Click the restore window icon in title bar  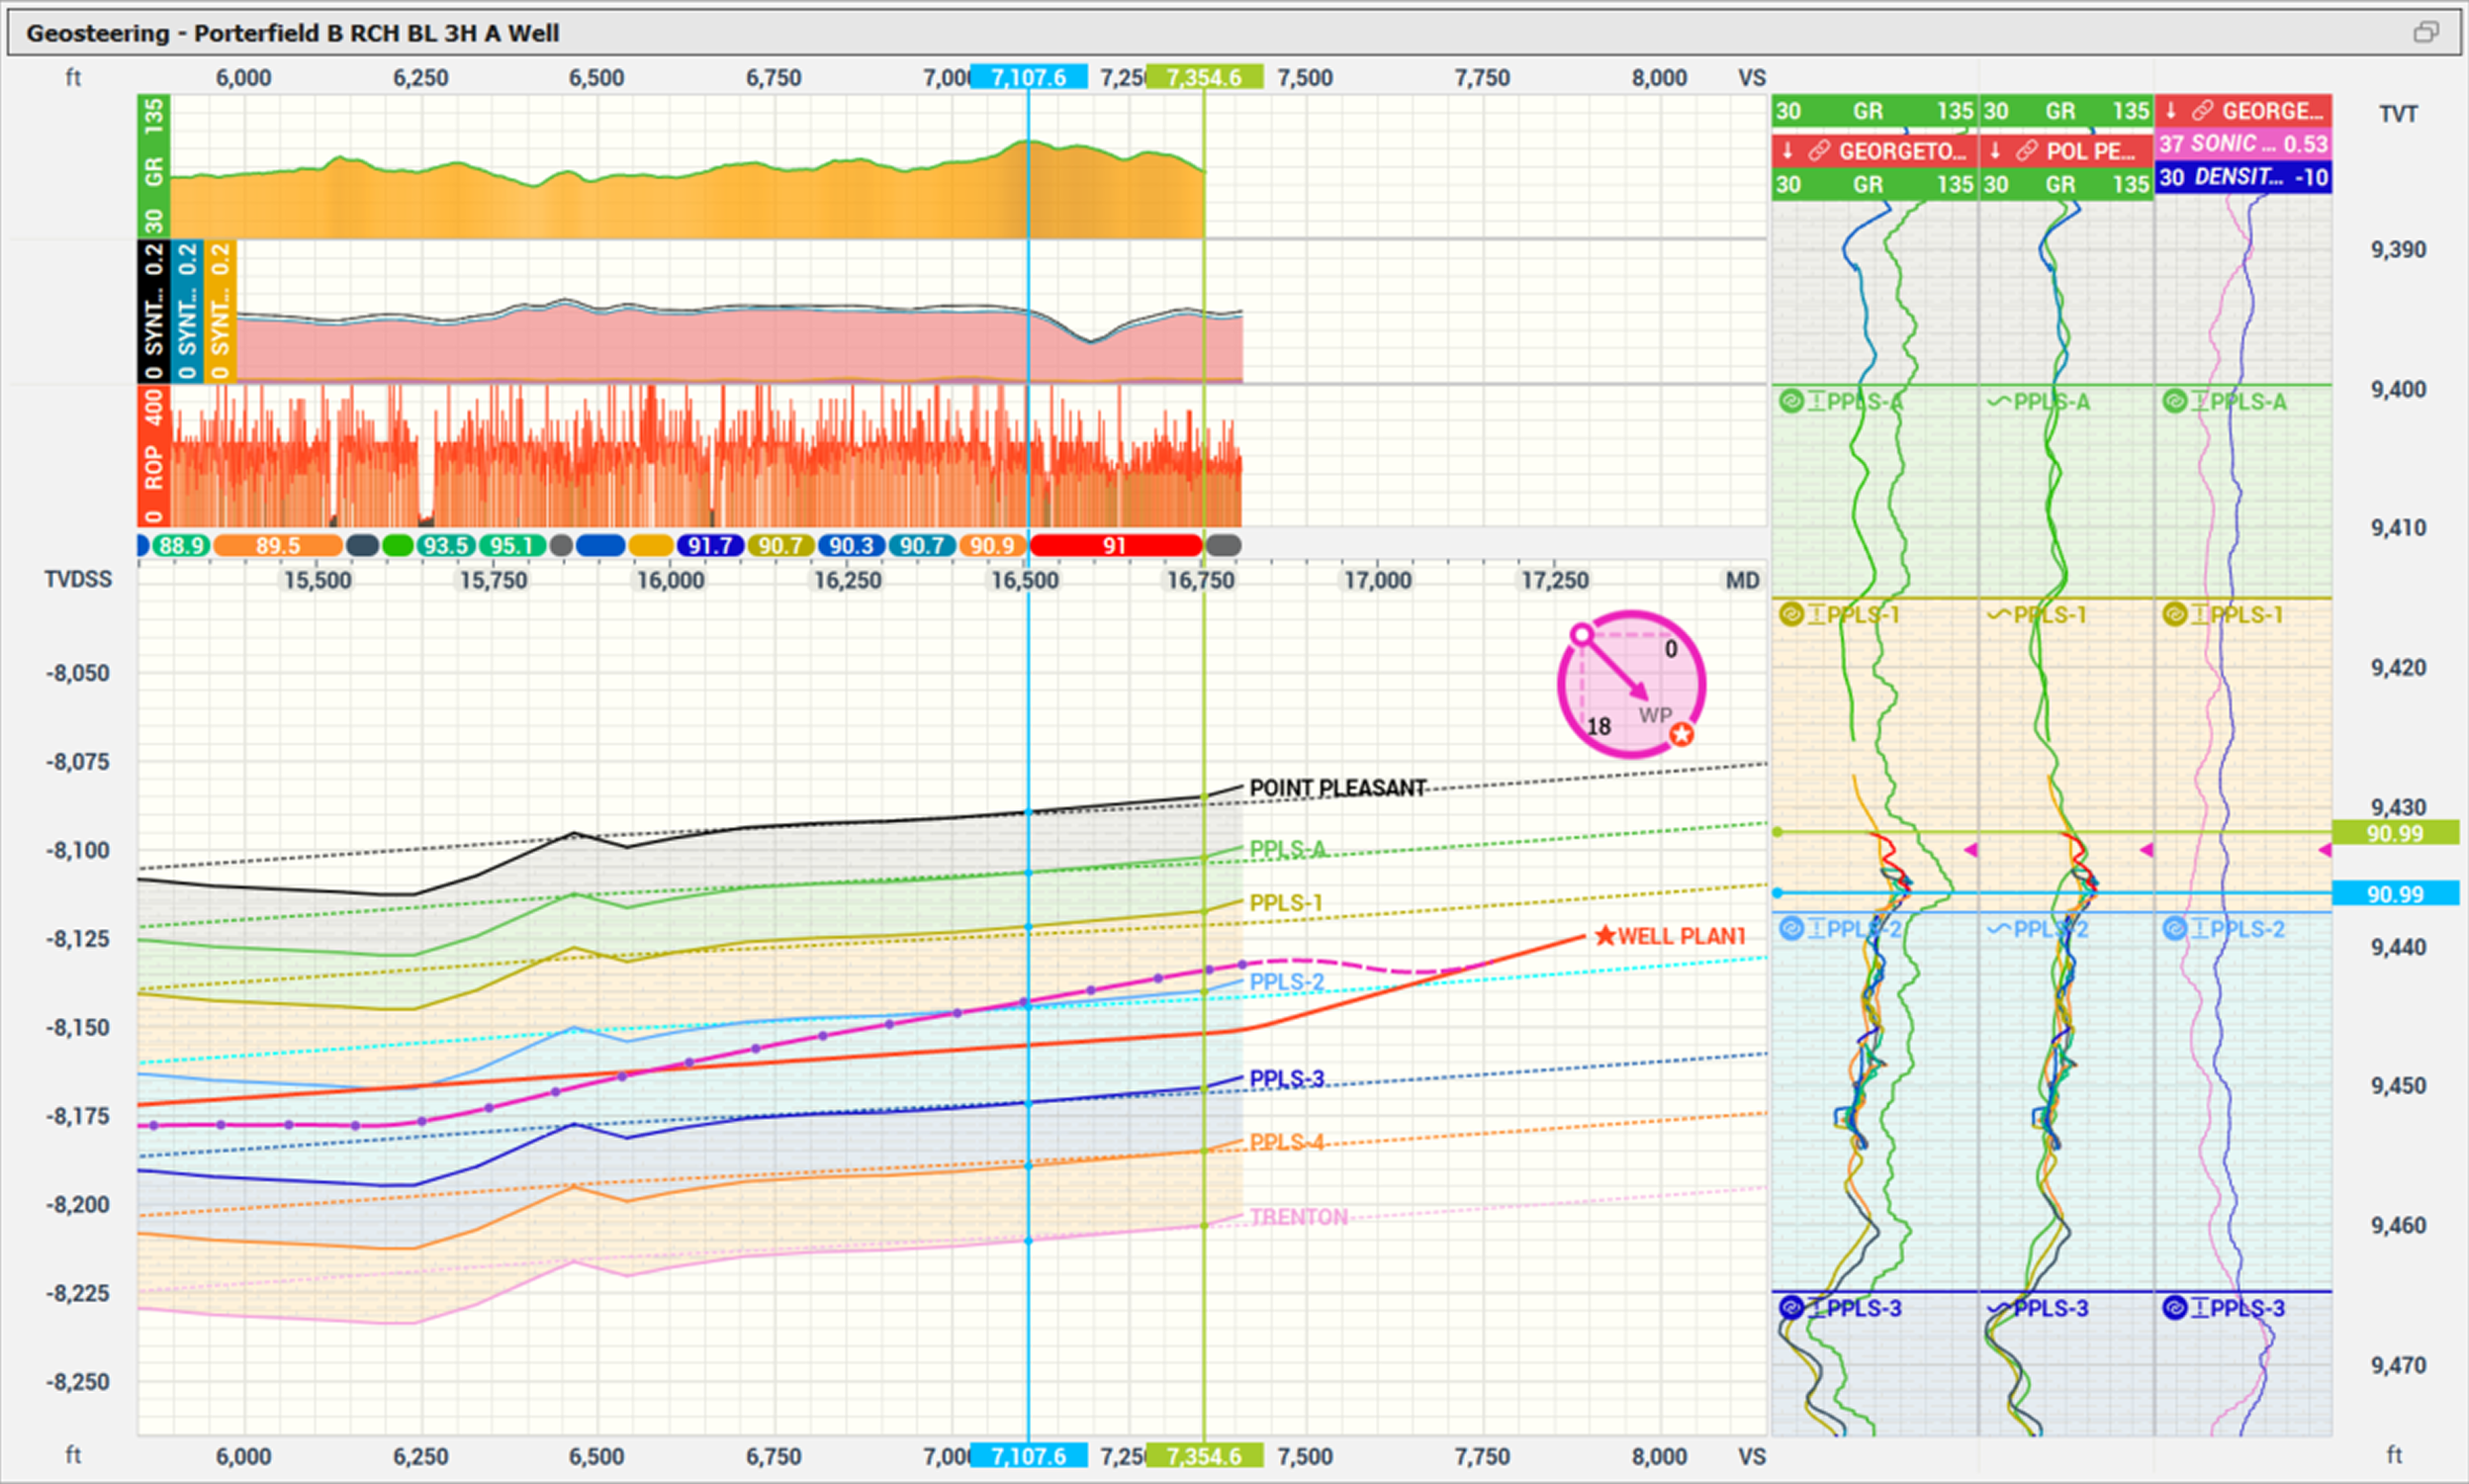(2426, 32)
